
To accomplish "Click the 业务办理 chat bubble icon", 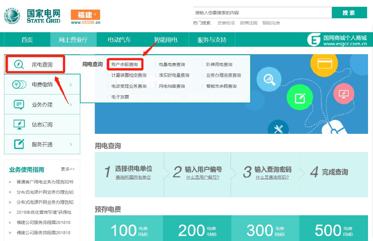I will point(19,105).
